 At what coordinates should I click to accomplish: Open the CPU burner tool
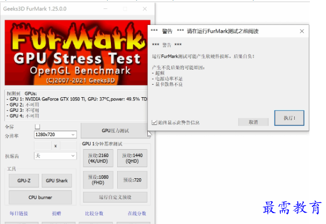coord(40,197)
